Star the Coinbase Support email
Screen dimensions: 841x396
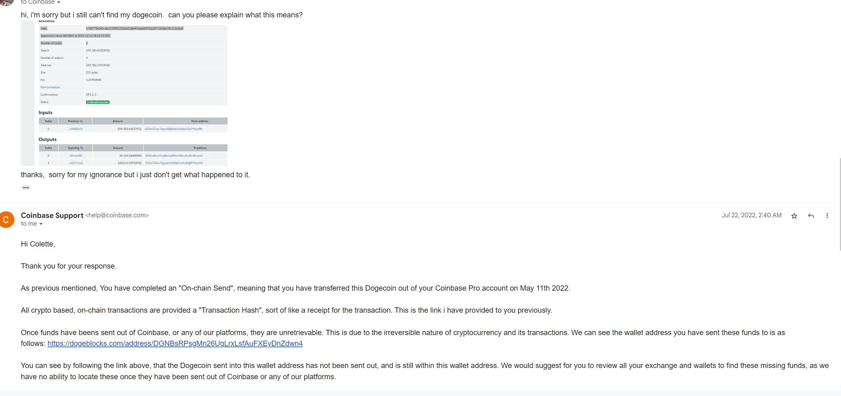794,216
